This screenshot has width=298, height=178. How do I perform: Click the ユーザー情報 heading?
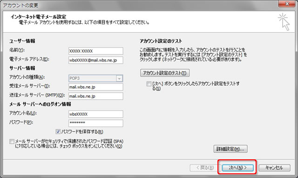(x=22, y=41)
